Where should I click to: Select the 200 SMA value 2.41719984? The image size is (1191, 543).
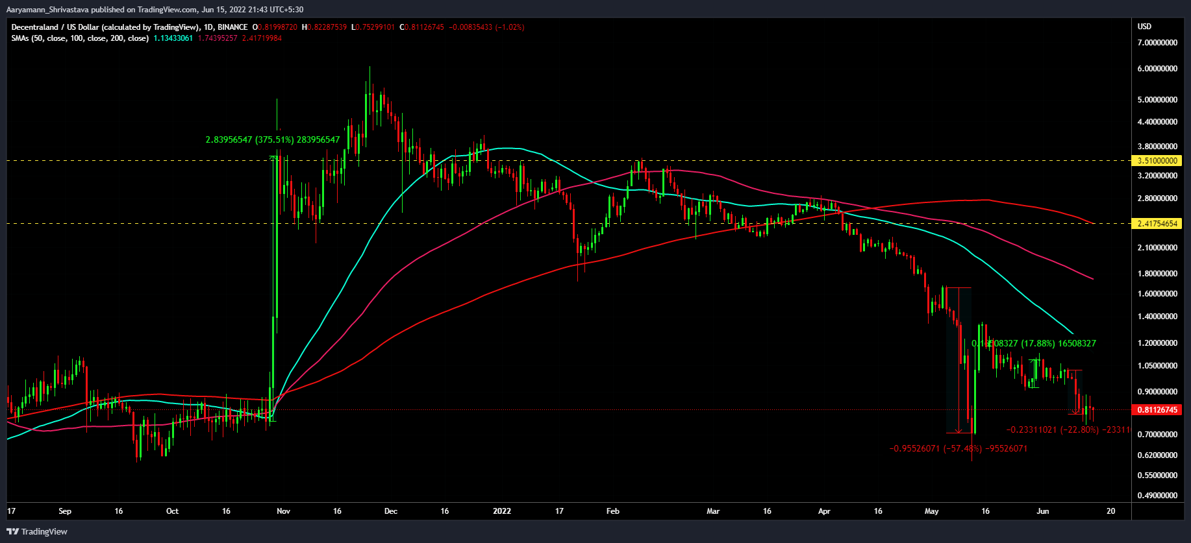pyautogui.click(x=262, y=38)
